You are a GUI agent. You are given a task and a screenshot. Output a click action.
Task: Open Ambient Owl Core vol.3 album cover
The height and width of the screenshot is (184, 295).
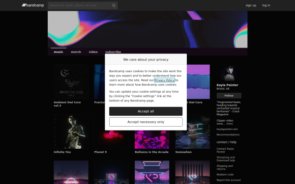[71, 81]
